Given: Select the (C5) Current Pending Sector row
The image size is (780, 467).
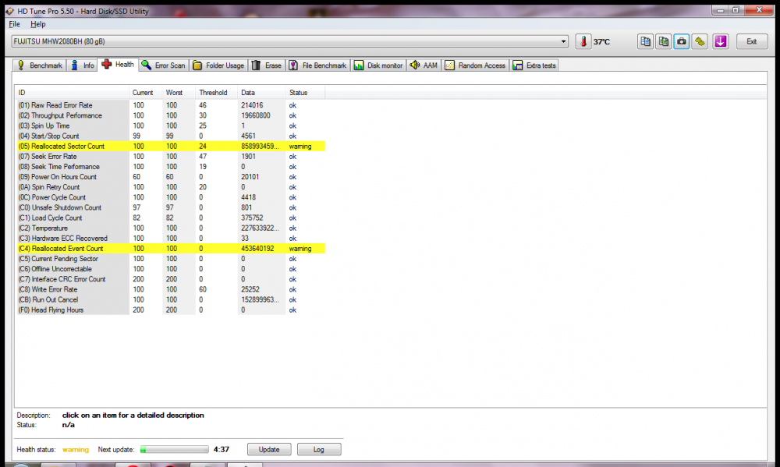Looking at the screenshot, I should tap(171, 259).
